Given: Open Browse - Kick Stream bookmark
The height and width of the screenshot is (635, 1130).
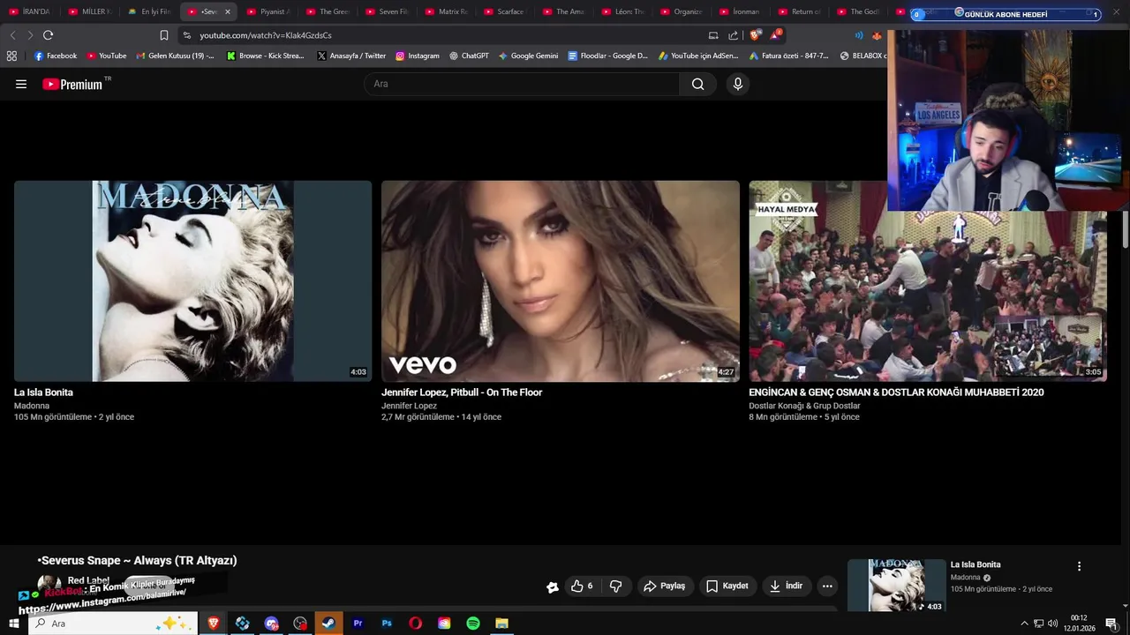Looking at the screenshot, I should (266, 56).
